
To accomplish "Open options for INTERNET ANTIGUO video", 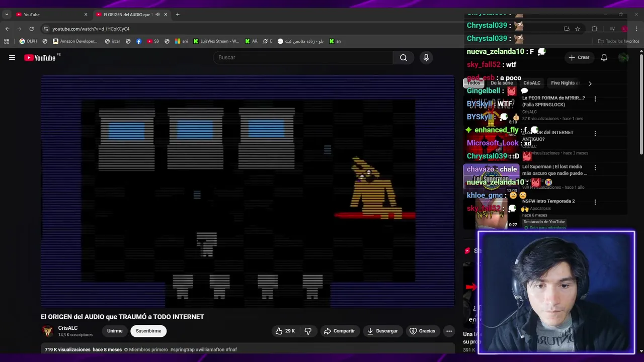I will point(595,133).
